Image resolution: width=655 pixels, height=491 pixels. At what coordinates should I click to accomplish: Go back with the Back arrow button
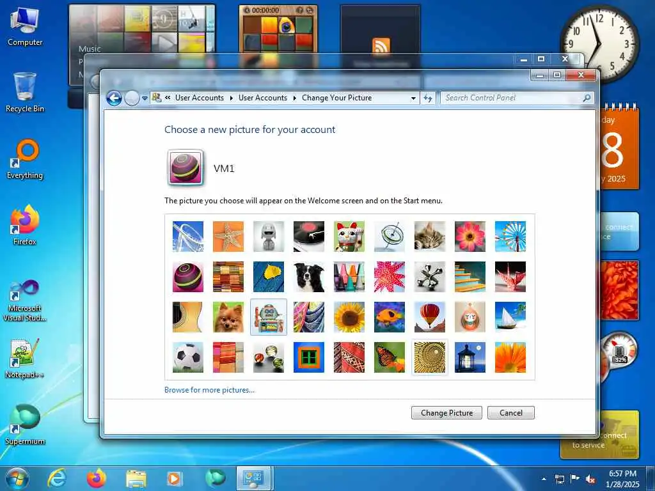pyautogui.click(x=114, y=98)
